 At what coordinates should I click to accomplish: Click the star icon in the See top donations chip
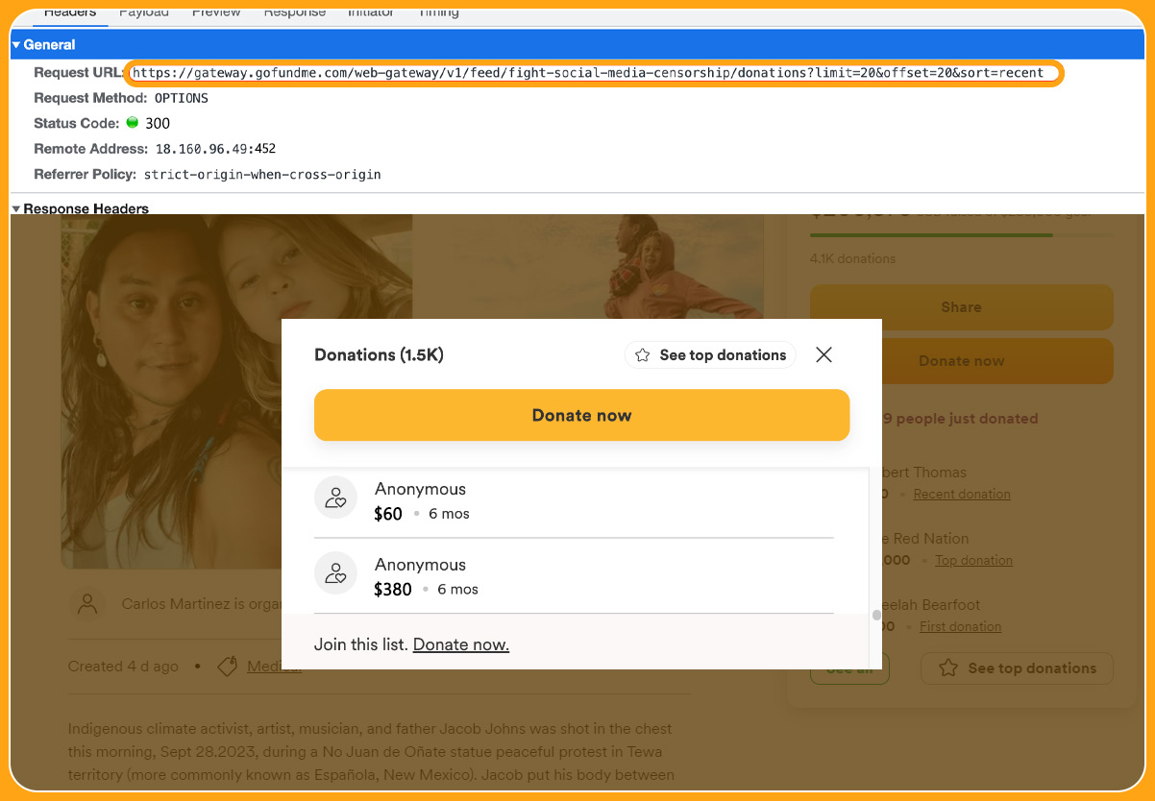pyautogui.click(x=640, y=354)
